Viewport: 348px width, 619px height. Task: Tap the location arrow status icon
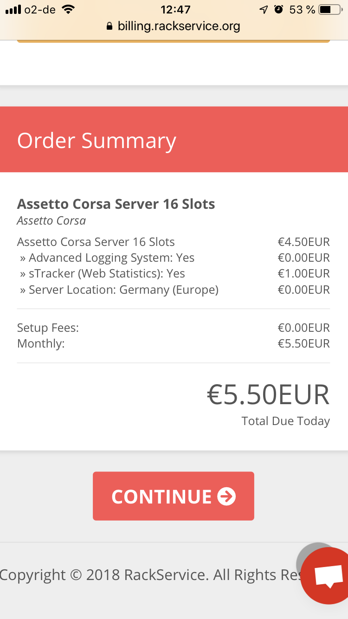click(x=264, y=9)
